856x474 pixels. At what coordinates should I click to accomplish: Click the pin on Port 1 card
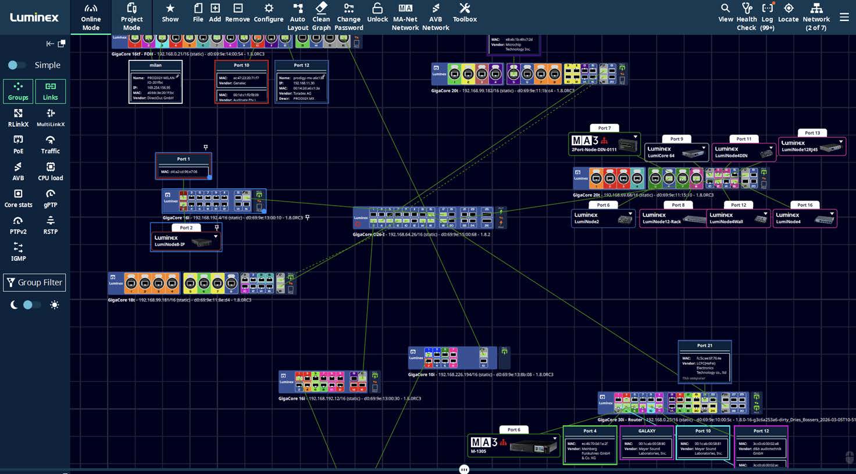tap(205, 148)
